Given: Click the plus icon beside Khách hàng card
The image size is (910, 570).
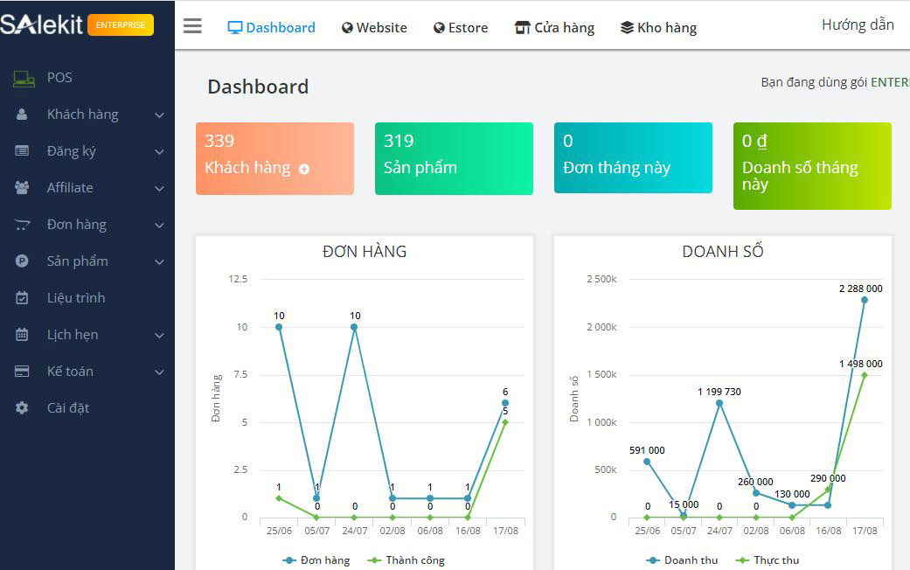Looking at the screenshot, I should pos(304,170).
